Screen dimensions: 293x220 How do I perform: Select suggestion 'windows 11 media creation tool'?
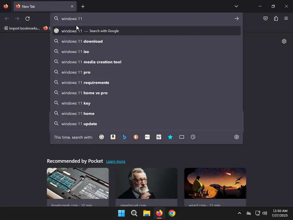(x=146, y=62)
